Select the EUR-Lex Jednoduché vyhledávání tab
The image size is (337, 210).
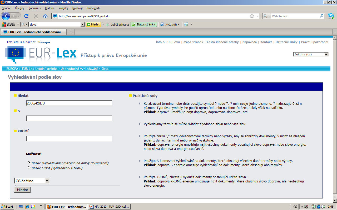point(34,32)
